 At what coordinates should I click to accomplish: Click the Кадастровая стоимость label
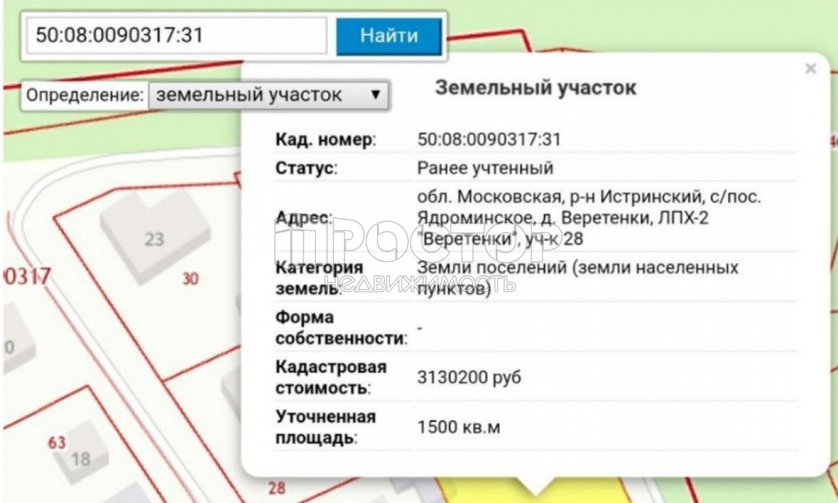coord(331,377)
